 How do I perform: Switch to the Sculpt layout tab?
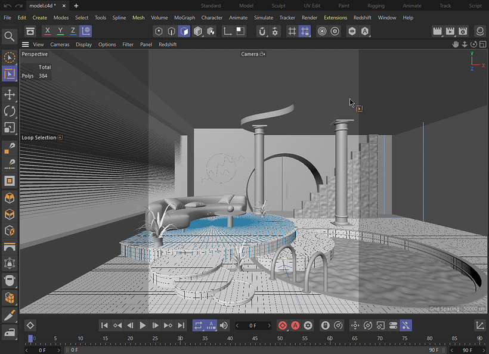point(278,5)
